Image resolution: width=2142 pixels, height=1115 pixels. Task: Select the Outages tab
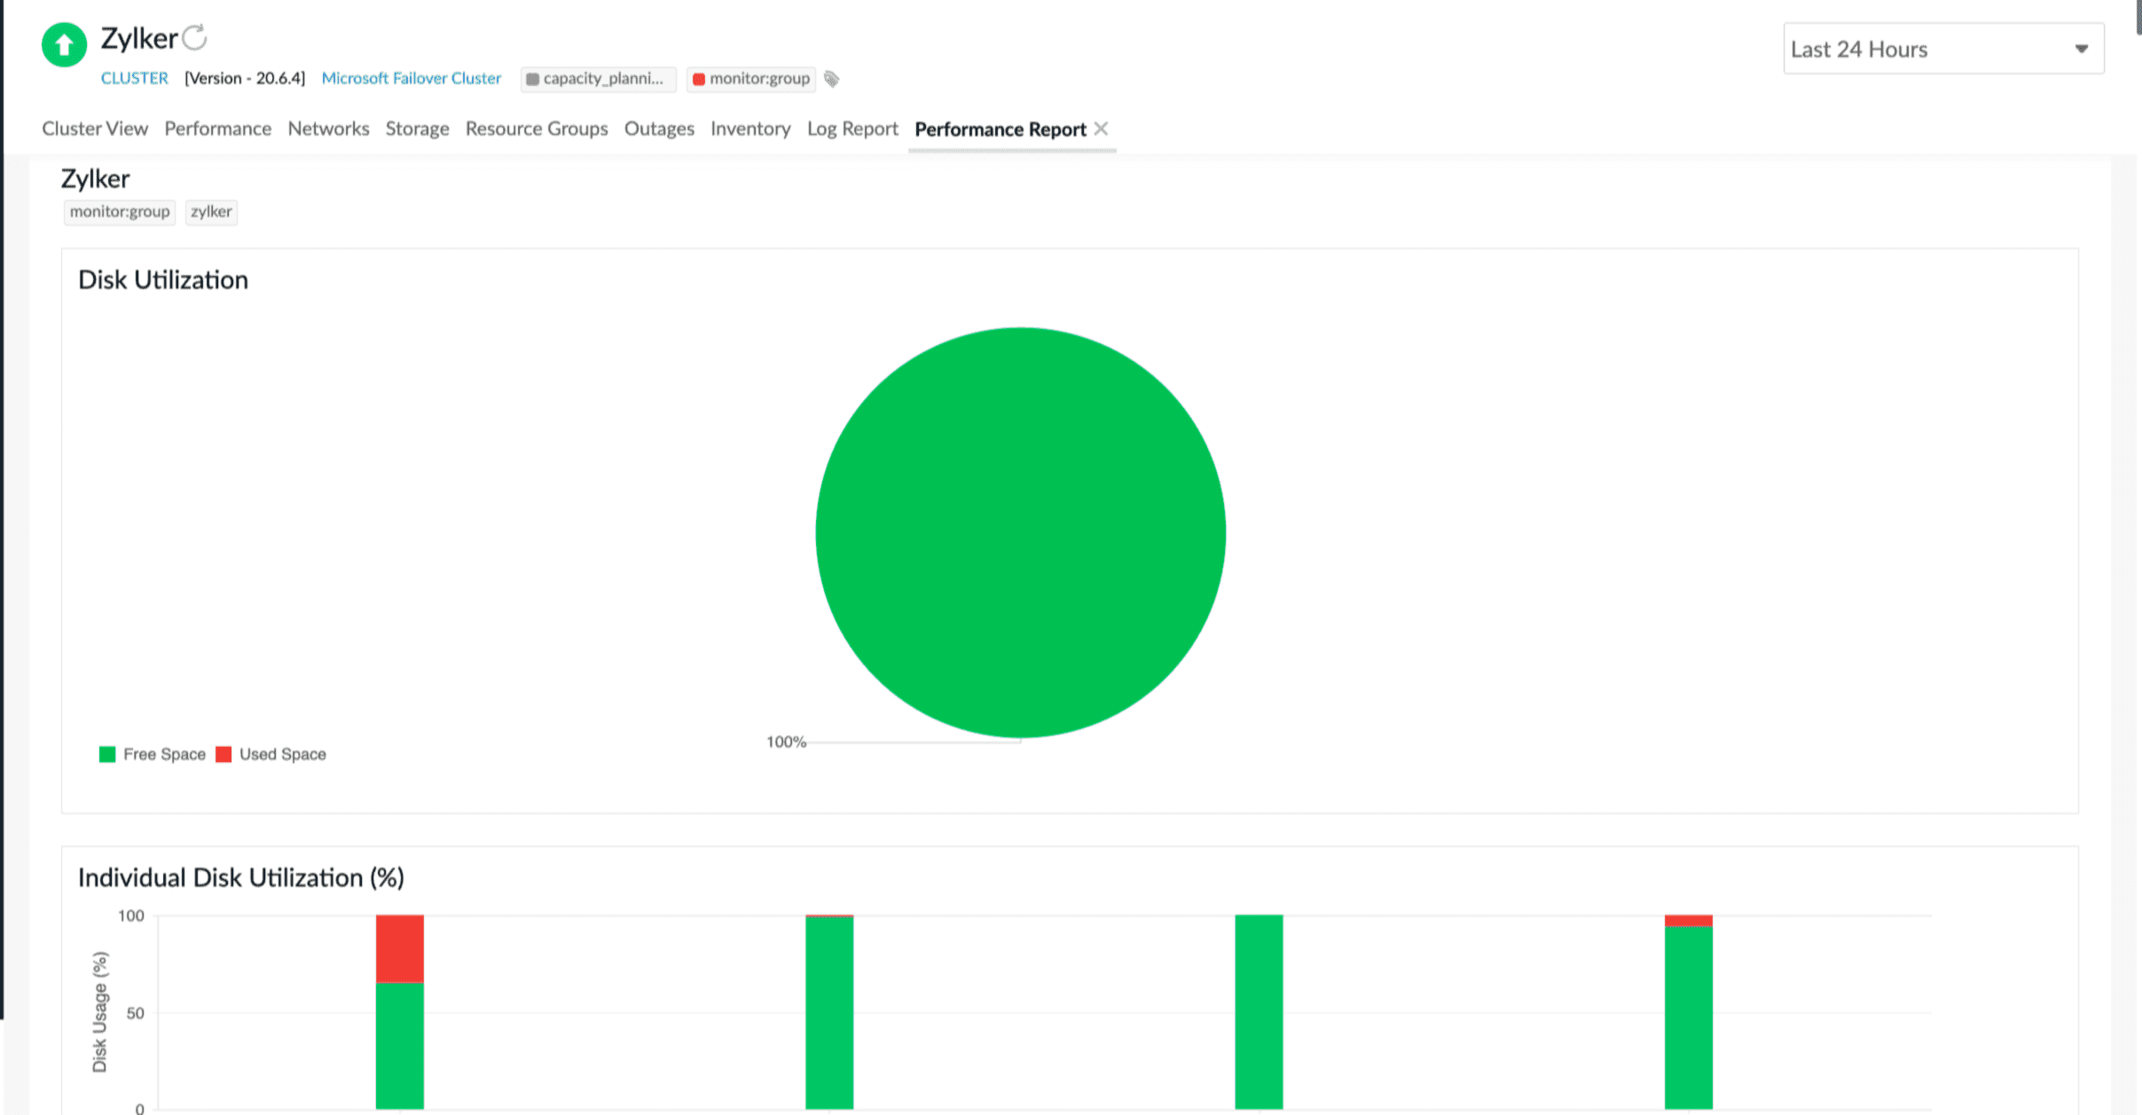(659, 129)
